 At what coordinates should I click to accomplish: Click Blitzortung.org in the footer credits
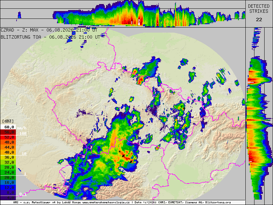[x=218, y=202]
